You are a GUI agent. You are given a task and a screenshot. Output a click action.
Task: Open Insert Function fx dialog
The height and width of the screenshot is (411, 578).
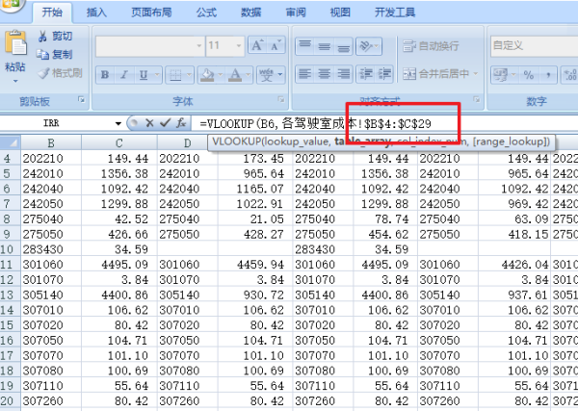[180, 123]
